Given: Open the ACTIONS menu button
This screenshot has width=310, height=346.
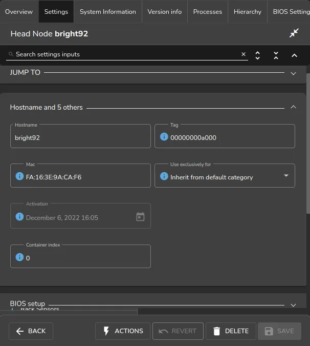Looking at the screenshot, I should [123, 331].
